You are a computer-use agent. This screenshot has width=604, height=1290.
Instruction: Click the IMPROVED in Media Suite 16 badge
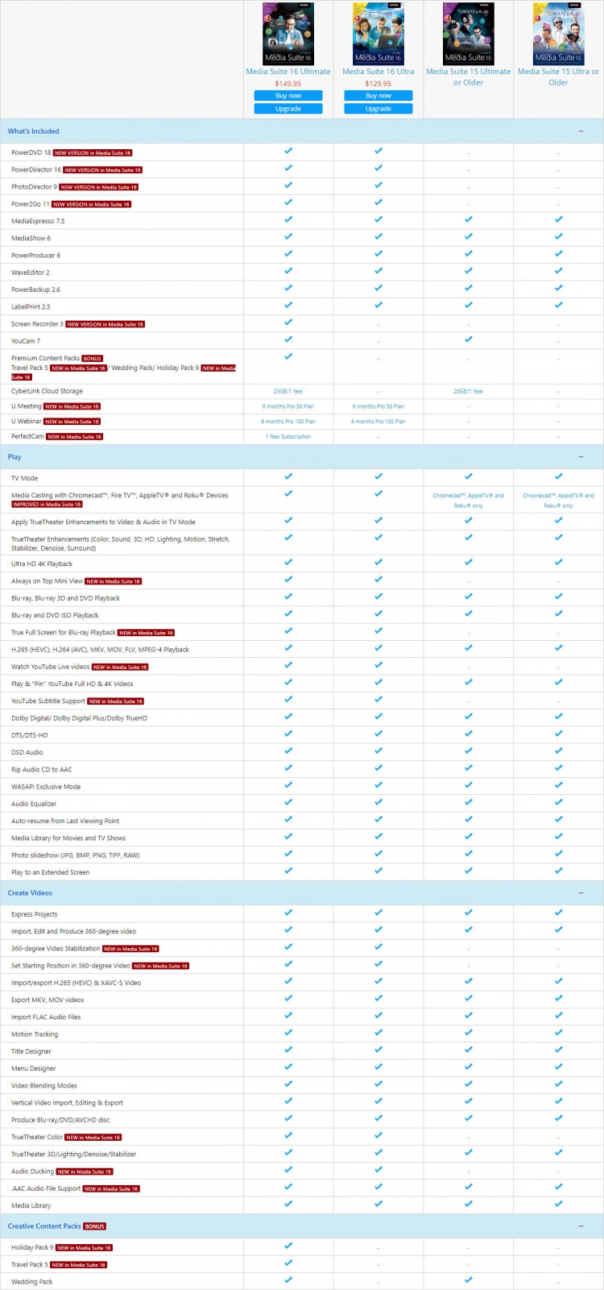tap(47, 505)
